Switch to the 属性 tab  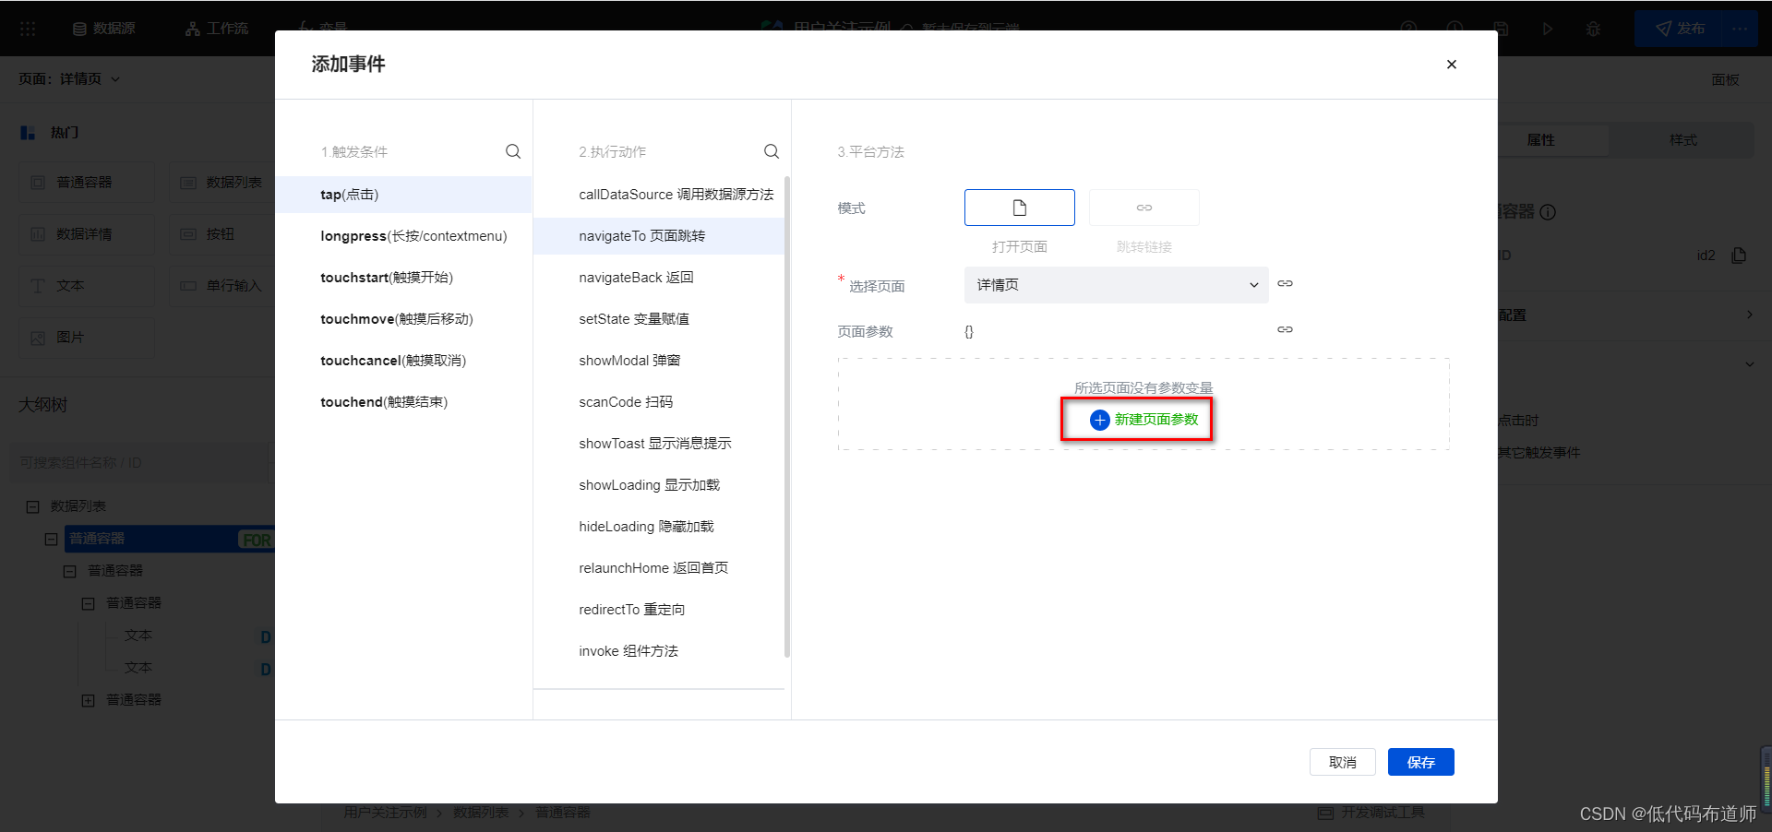tap(1541, 140)
